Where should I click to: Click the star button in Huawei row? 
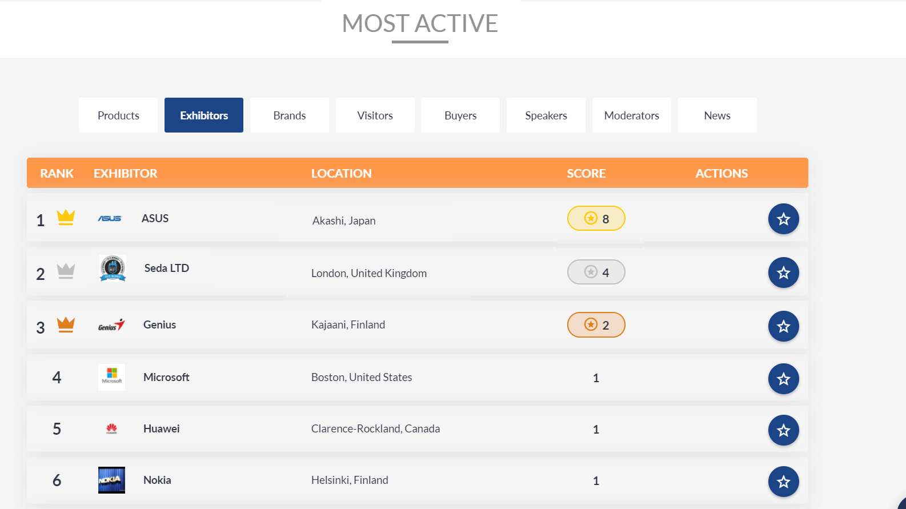pyautogui.click(x=783, y=430)
